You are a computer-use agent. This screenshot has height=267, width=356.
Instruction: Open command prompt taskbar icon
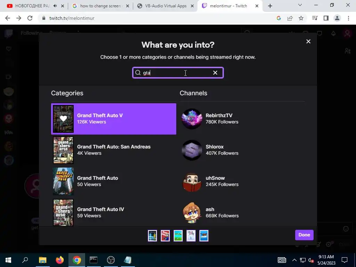click(x=94, y=260)
